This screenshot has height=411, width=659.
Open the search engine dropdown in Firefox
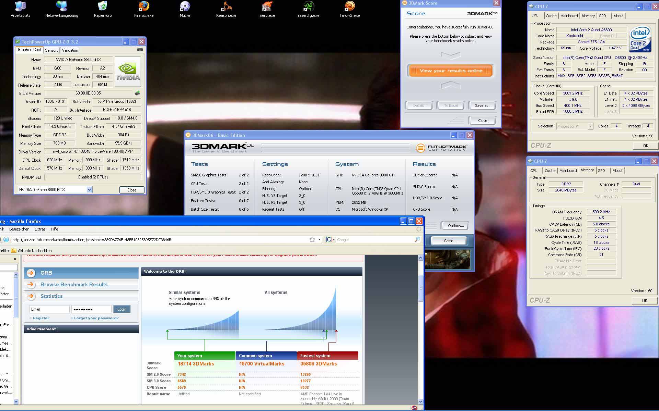coord(334,240)
